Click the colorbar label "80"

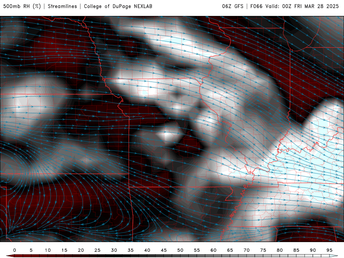tap(279, 250)
